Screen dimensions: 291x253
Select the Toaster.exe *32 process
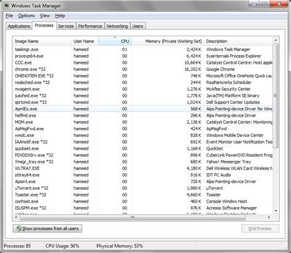[x=142, y=195]
